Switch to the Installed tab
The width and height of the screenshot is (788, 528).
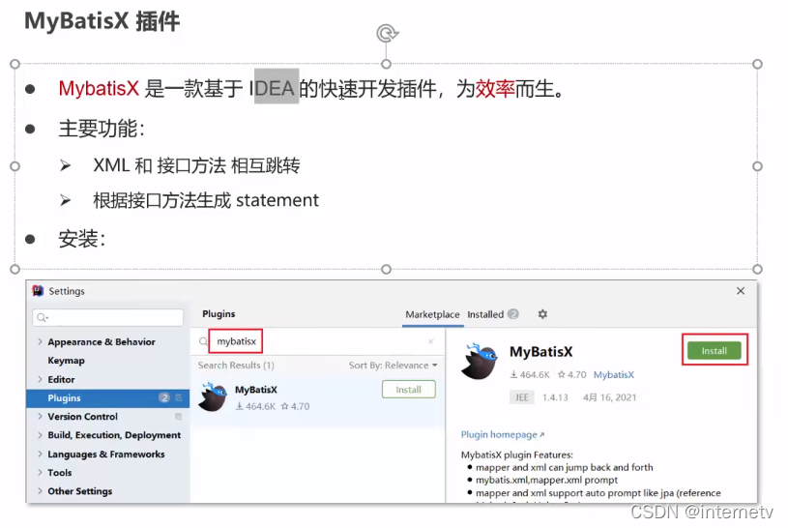coord(485,314)
